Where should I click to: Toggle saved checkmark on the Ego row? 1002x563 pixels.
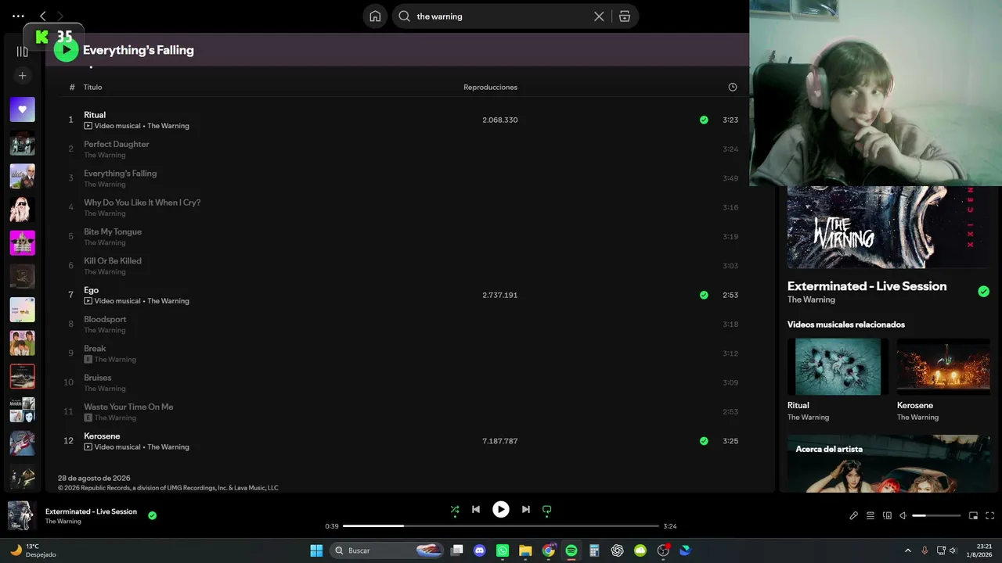(704, 295)
